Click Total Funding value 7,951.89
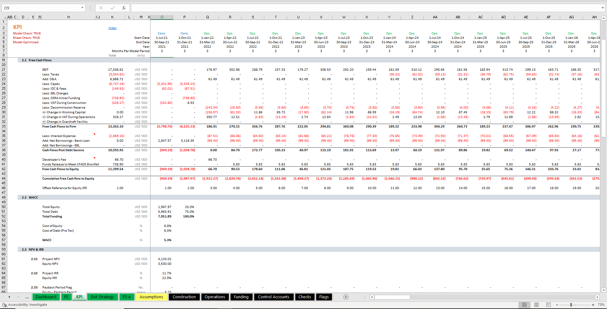Image resolution: width=607 pixels, height=309 pixels. (x=165, y=217)
